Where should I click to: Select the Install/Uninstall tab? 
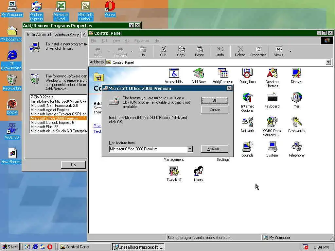[39, 34]
